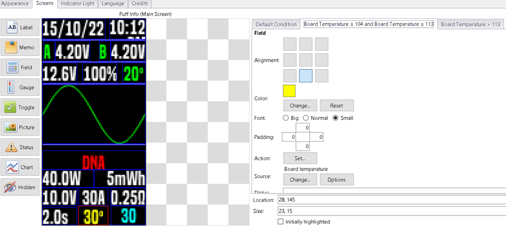Image resolution: width=506 pixels, height=227 pixels.
Task: Set alignment to top-left
Action: (x=290, y=44)
